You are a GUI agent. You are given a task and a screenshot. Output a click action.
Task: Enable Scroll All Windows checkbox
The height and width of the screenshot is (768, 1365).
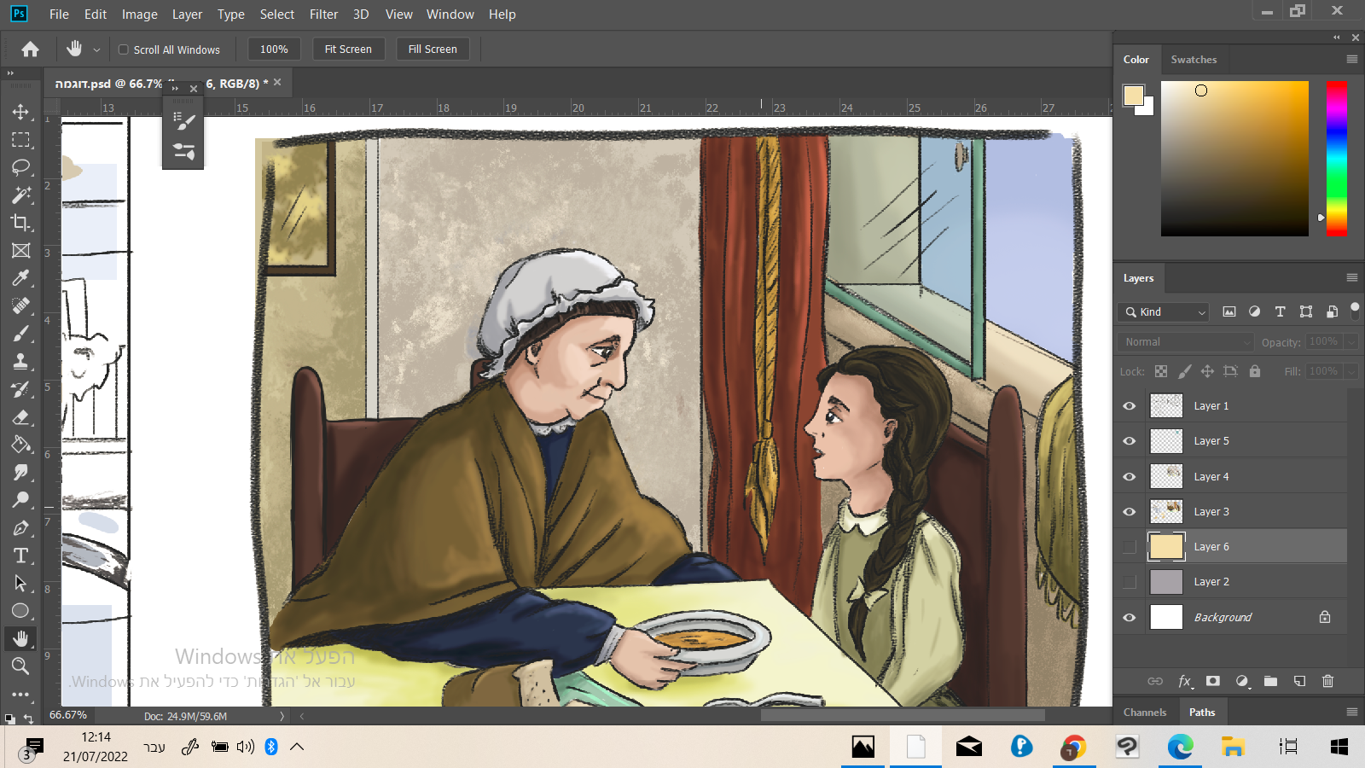[124, 49]
